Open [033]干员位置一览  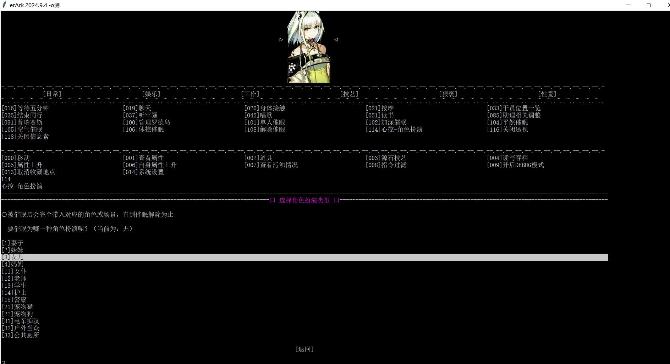tap(514, 108)
